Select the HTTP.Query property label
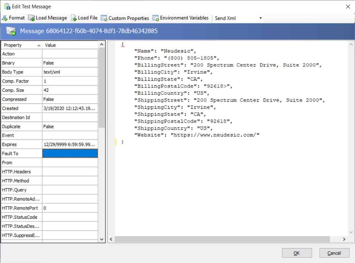The width and height of the screenshot is (355, 263). (x=14, y=190)
